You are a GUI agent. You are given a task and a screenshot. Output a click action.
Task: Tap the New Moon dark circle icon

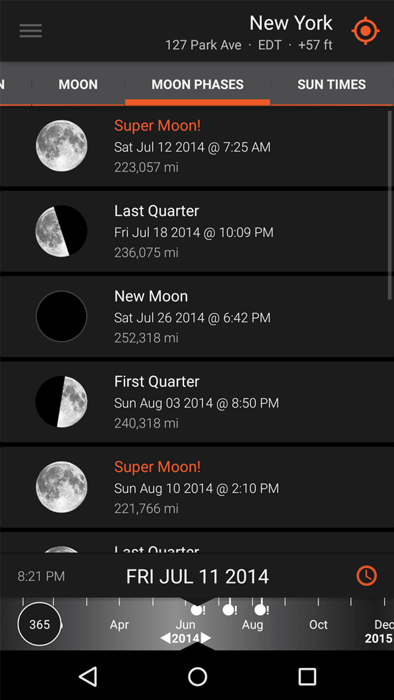coord(62,316)
